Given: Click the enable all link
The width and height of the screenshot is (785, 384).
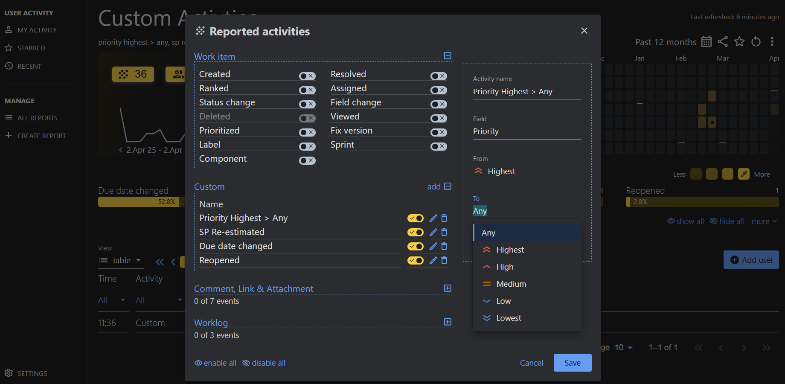Looking at the screenshot, I should point(215,363).
